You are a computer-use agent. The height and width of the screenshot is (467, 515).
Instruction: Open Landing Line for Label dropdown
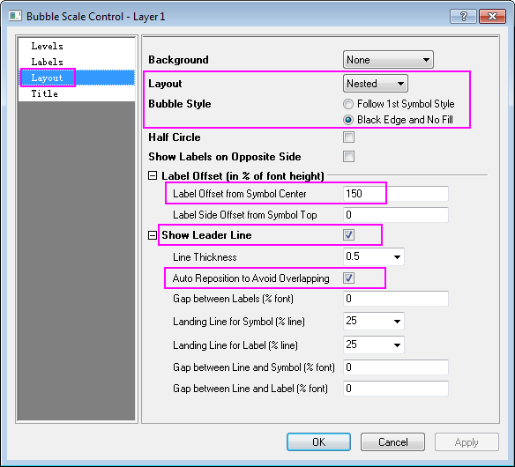coord(374,345)
